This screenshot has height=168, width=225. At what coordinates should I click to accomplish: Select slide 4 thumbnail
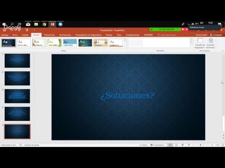17,114
